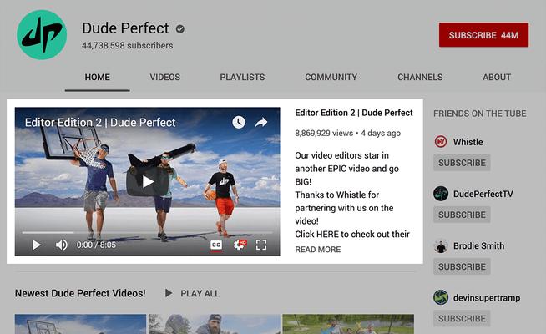Switch to the Home tab
Image resolution: width=546 pixels, height=334 pixels.
click(x=97, y=78)
